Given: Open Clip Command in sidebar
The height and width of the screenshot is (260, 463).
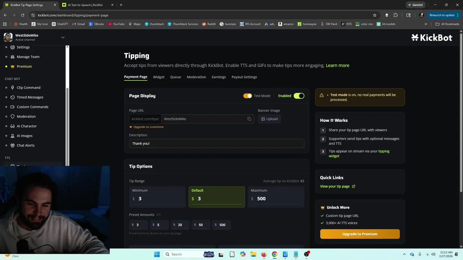Looking at the screenshot, I should (x=29, y=87).
